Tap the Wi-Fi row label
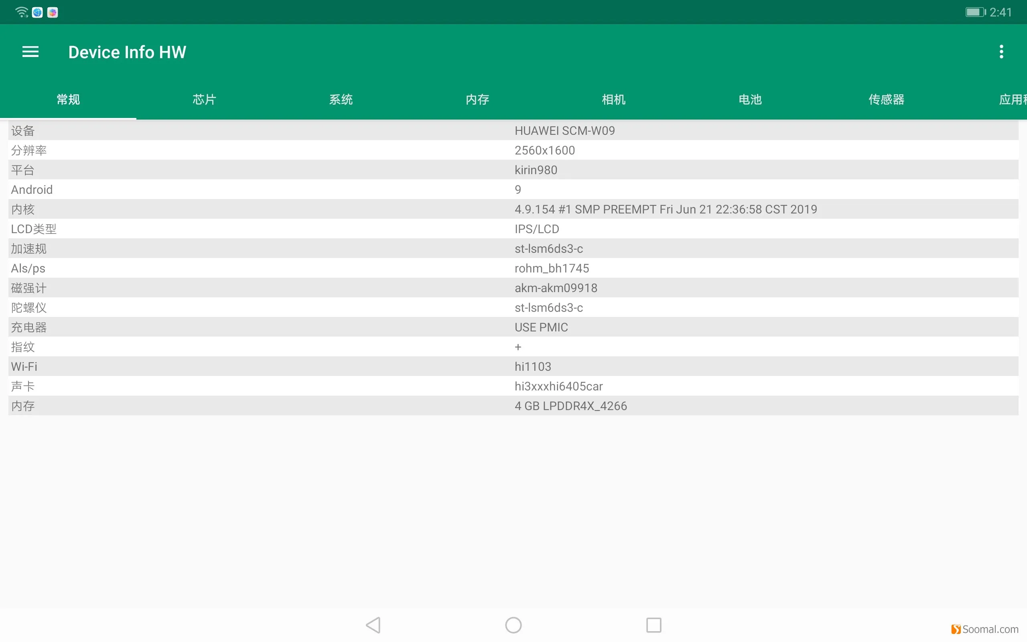Image resolution: width=1027 pixels, height=642 pixels. tap(24, 367)
